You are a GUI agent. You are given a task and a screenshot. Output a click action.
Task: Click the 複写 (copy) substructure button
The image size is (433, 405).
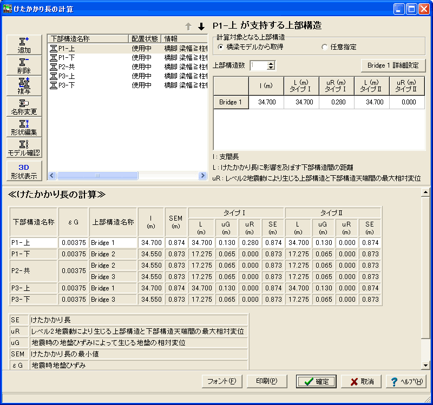24,86
